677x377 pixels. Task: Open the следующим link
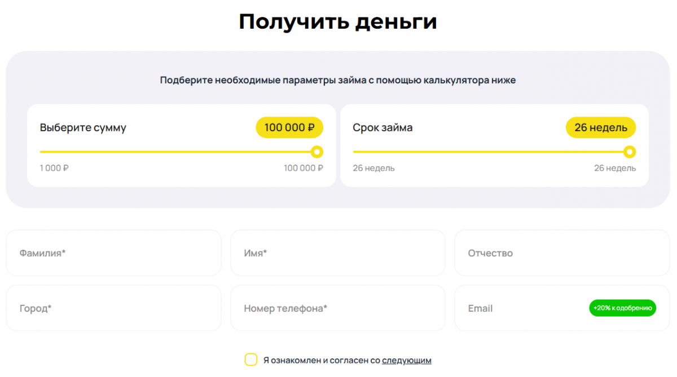tap(406, 360)
